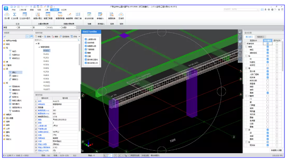Image resolution: width=287 pixels, height=160 pixels.
Task: Uncheck the first rebar display checkbox
Action: click(x=86, y=39)
